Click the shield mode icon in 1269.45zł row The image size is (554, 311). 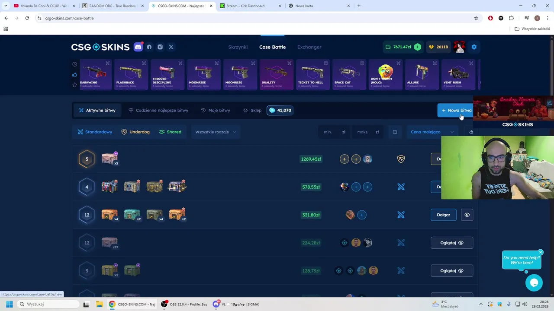coord(401,159)
